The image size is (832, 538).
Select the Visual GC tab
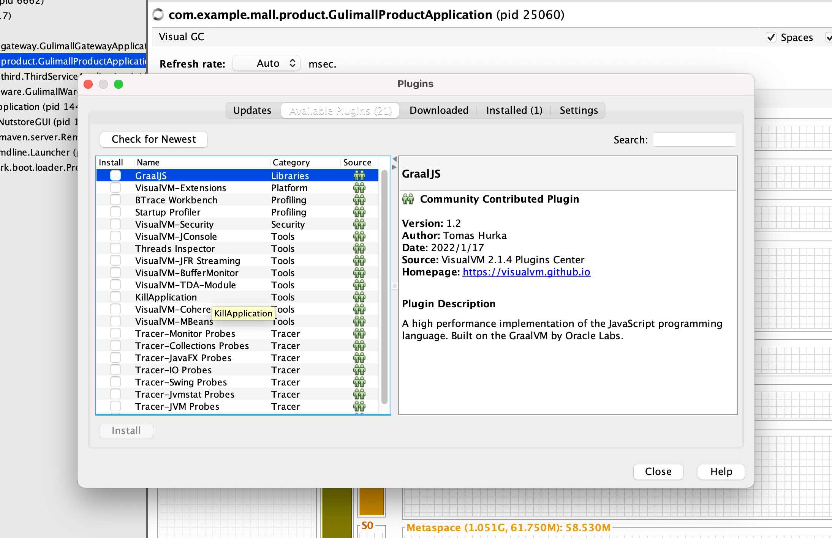pos(182,37)
